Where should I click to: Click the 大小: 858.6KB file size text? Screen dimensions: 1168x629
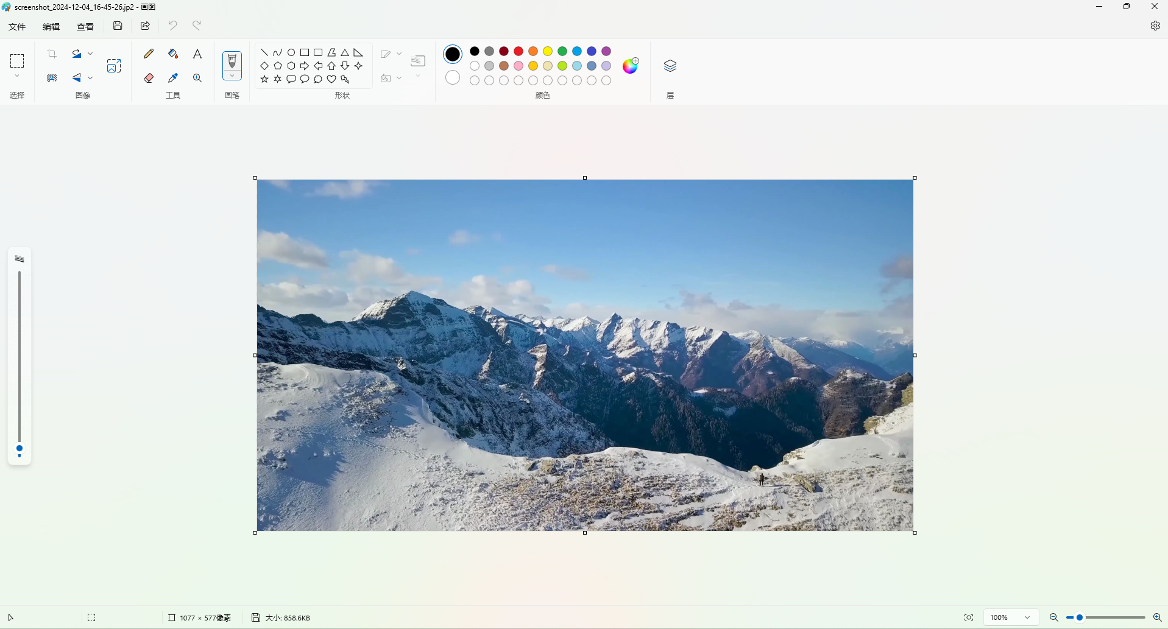click(x=288, y=617)
